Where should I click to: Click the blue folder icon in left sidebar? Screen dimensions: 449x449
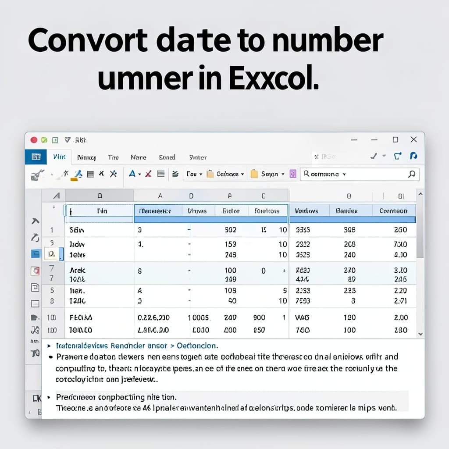tap(35, 254)
